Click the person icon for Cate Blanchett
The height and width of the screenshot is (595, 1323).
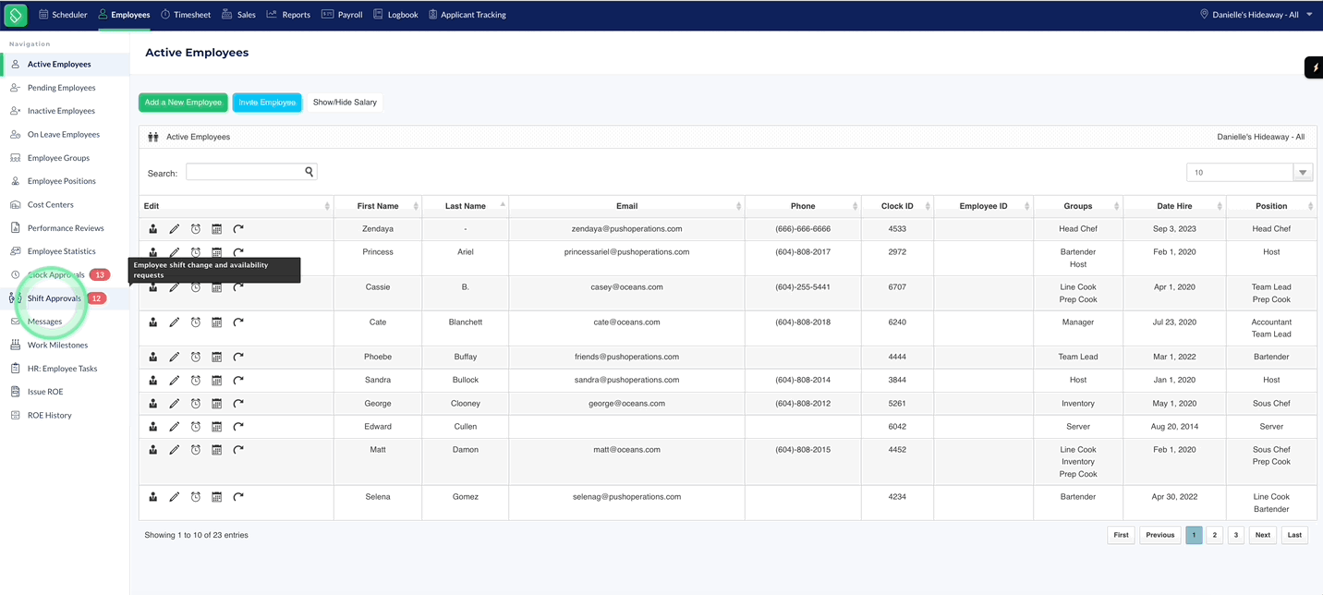click(153, 322)
